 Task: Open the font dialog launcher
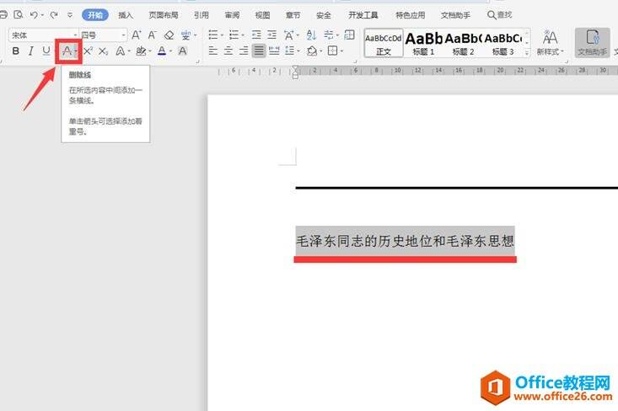198,61
